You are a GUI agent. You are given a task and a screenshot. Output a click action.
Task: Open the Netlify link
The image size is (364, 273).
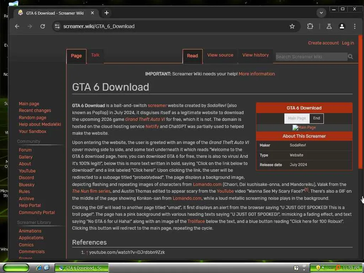152,126
